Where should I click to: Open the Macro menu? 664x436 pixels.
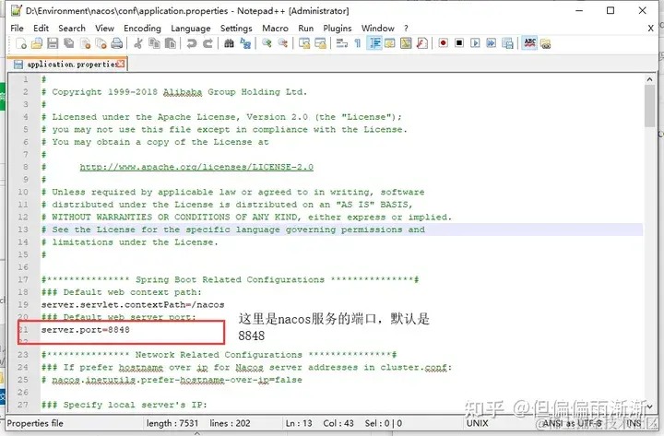[275, 28]
